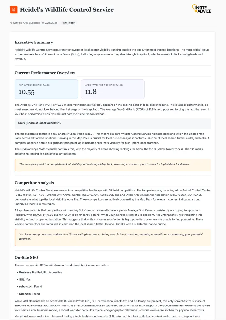The width and height of the screenshot is (226, 320).
Task: Click the SoLV Share of Local Voice box
Action: coord(113,123)
